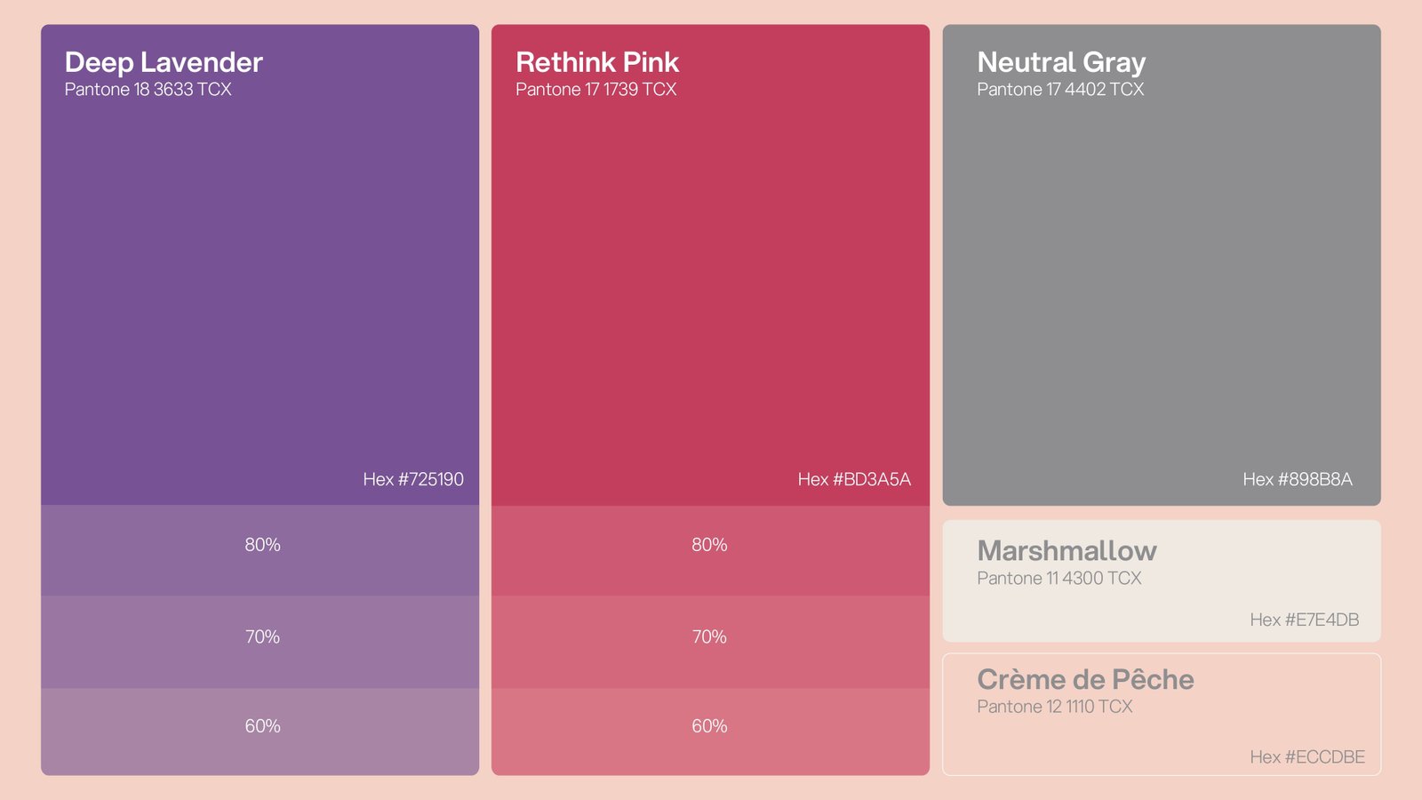Viewport: 1422px width, 800px height.
Task: Click the Pantone 18 3633 TCX text
Action: tap(148, 90)
